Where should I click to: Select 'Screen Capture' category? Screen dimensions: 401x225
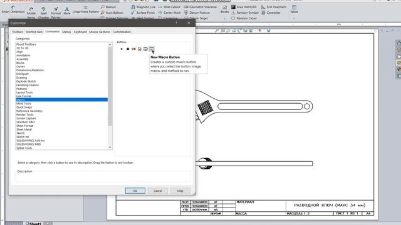coord(26,118)
